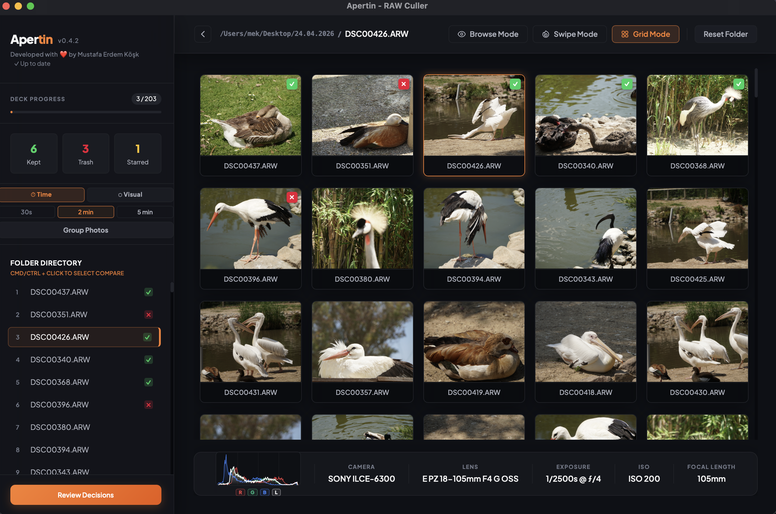776x514 pixels.
Task: Select DSC00396.ARW in the folder directory list
Action: pos(84,405)
